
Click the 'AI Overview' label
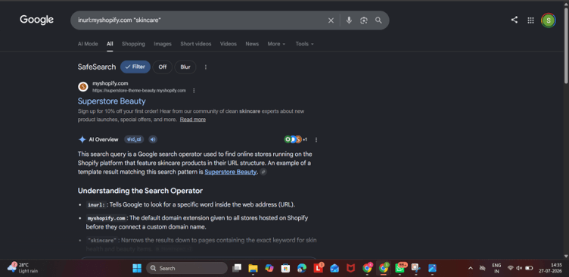point(104,139)
